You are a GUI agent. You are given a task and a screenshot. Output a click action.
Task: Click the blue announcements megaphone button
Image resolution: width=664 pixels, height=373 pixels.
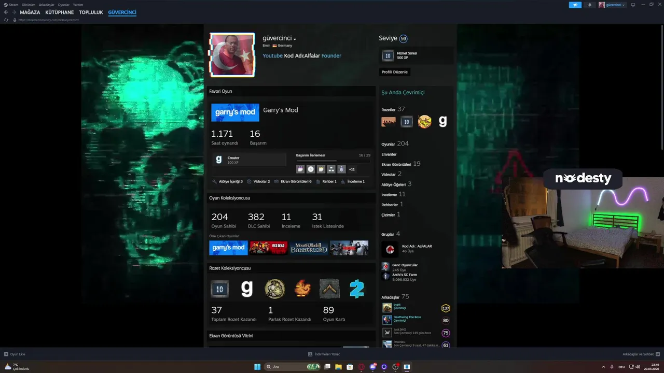click(575, 5)
